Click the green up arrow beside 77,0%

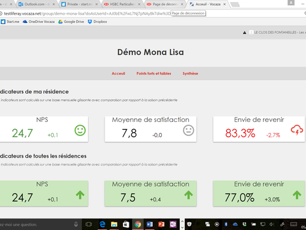pyautogui.click(x=297, y=195)
